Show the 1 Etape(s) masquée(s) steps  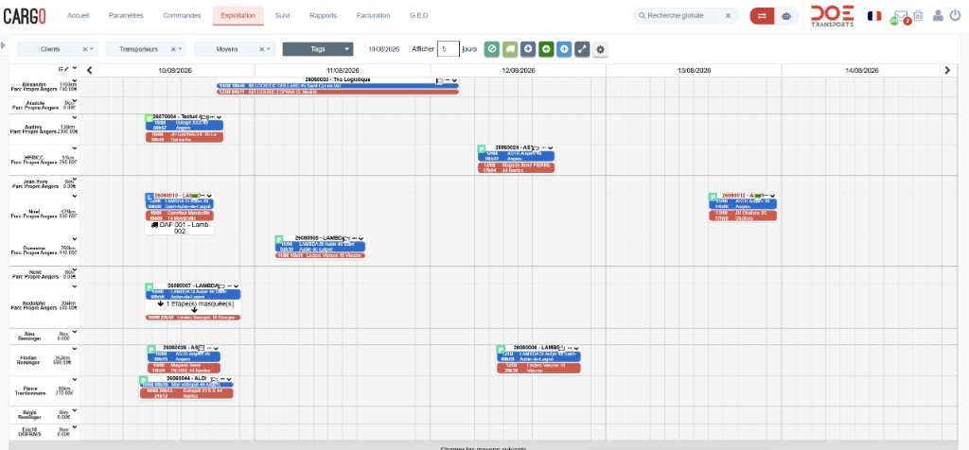(194, 307)
